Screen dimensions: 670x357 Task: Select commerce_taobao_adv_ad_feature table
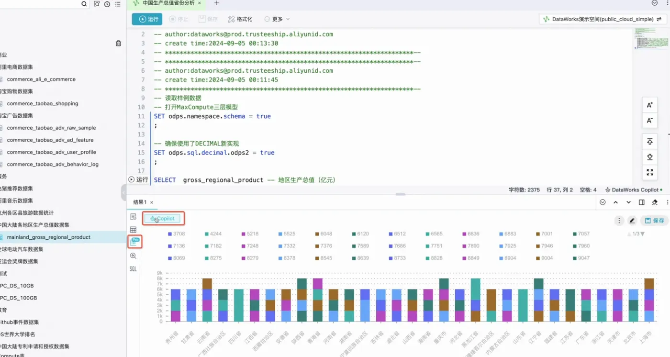pyautogui.click(x=50, y=140)
